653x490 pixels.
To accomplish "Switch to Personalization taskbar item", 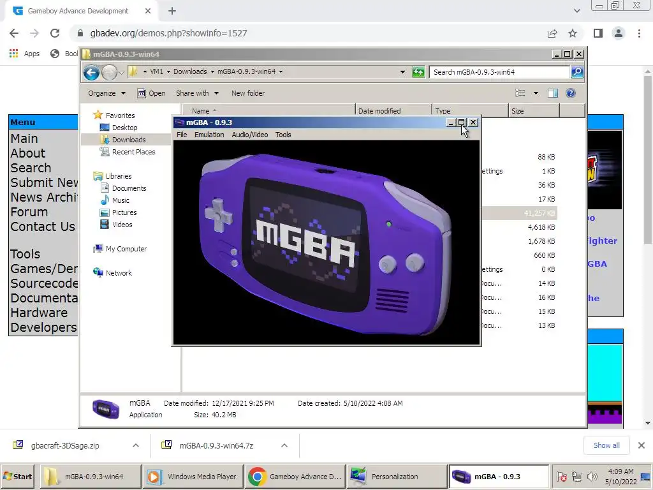I will tap(397, 477).
